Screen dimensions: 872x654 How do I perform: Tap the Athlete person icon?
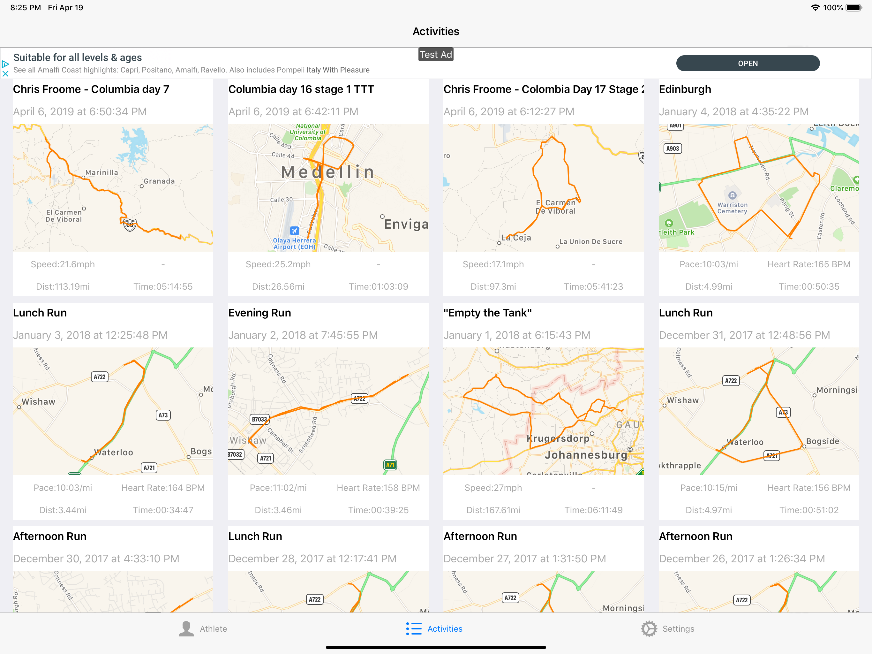[186, 629]
